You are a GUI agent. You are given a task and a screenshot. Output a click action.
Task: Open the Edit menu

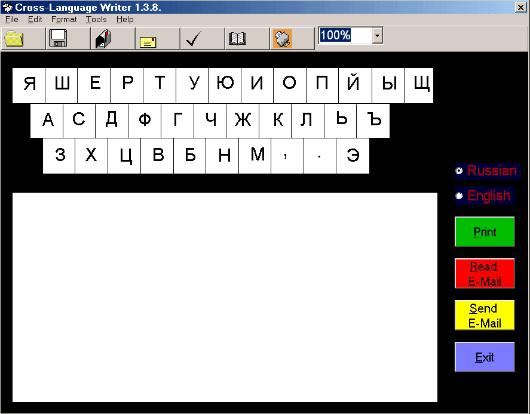click(35, 20)
